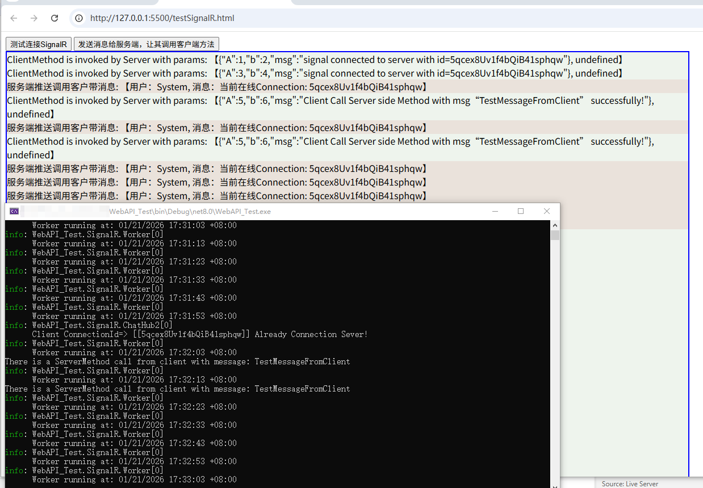
Task: Click the 测试连接SignalR button
Action: (x=39, y=44)
